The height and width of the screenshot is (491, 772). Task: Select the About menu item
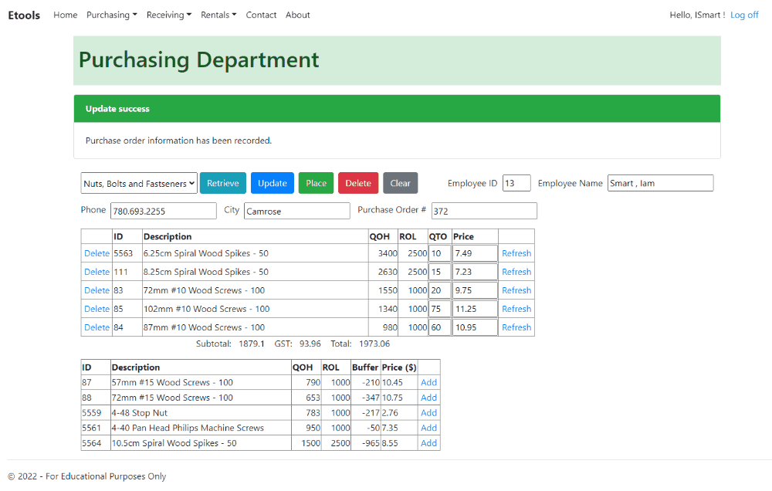[x=297, y=14]
